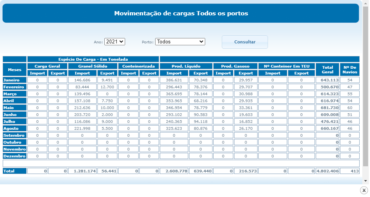The height and width of the screenshot is (197, 370).
Task: Click the vertical scrollbar thumb
Action: click(365, 86)
